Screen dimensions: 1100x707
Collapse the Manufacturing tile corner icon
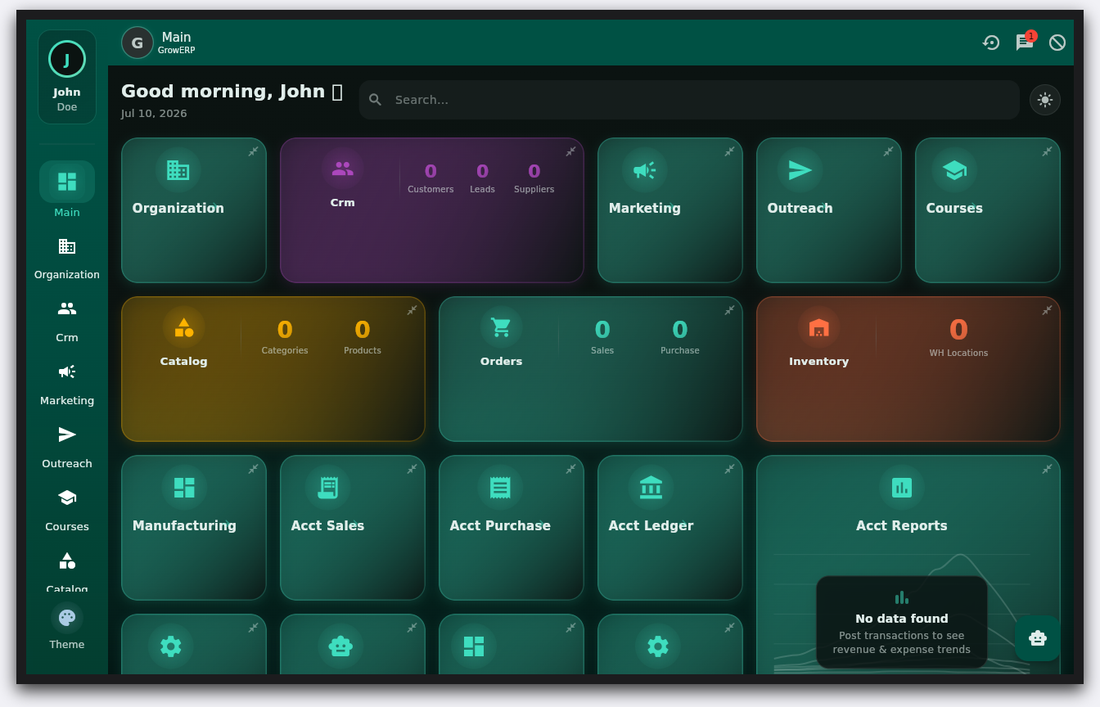(x=254, y=469)
